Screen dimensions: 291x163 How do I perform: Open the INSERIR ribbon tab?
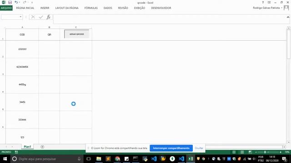[x=45, y=8]
